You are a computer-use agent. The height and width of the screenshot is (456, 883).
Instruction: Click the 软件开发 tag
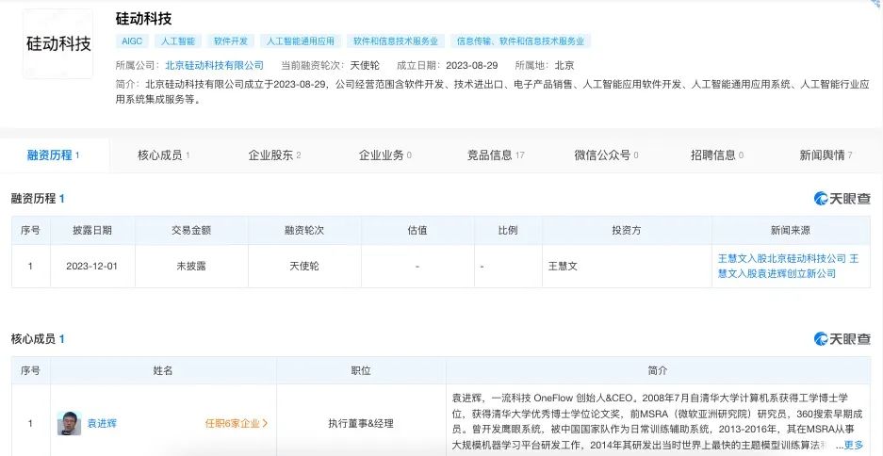click(x=231, y=41)
